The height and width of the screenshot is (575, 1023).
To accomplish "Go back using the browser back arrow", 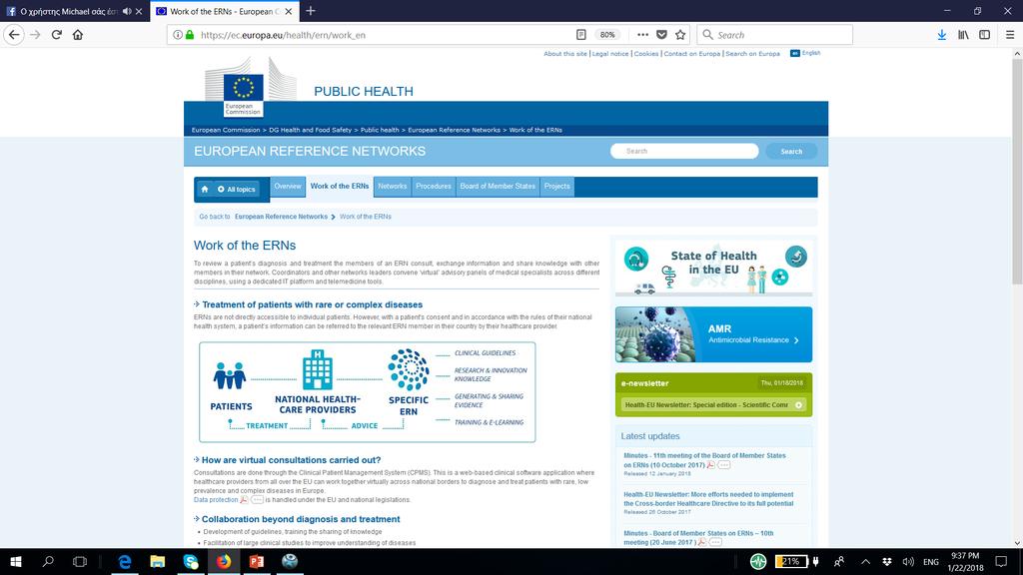I will [x=14, y=35].
